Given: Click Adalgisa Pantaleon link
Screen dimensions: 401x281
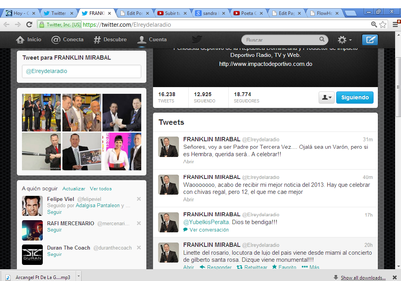Looking at the screenshot, I should click(x=97, y=206).
